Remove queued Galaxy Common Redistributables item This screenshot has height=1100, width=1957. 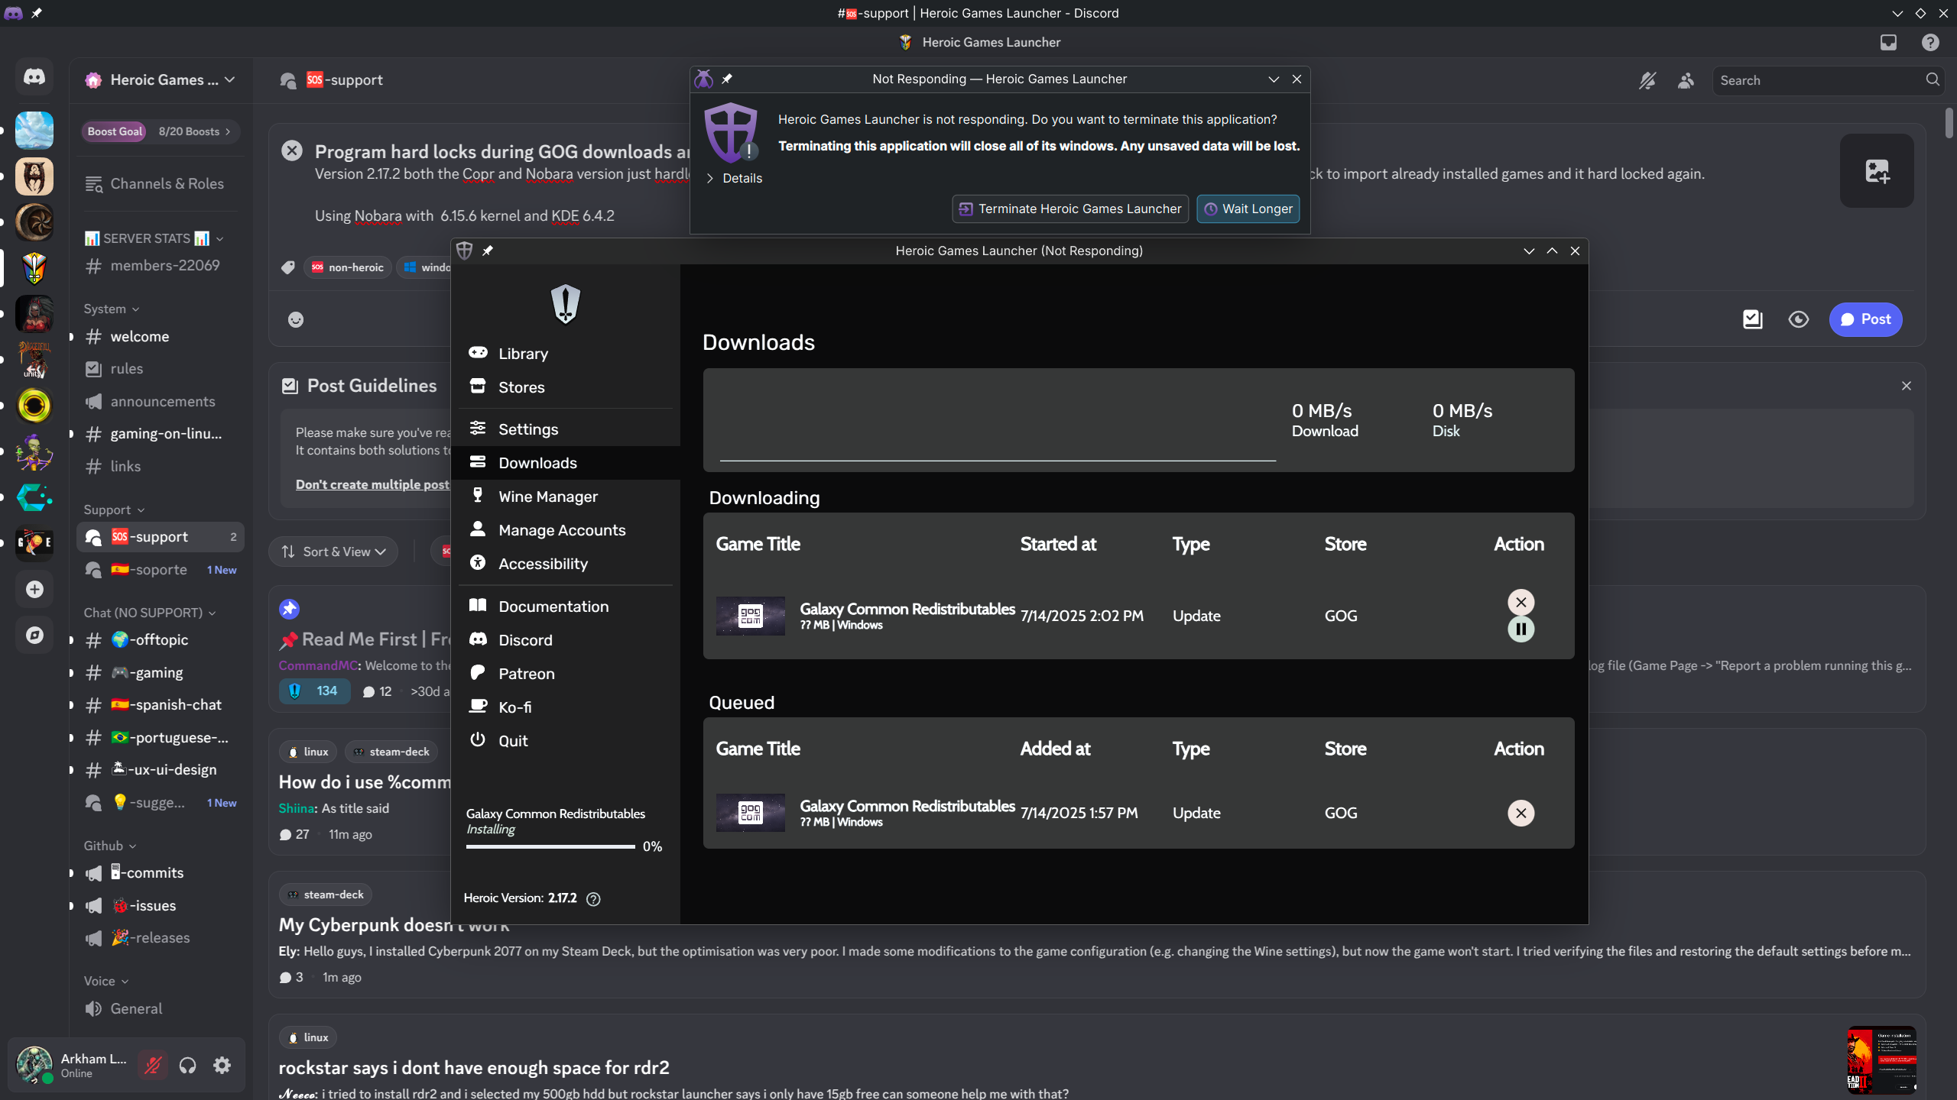click(1520, 813)
